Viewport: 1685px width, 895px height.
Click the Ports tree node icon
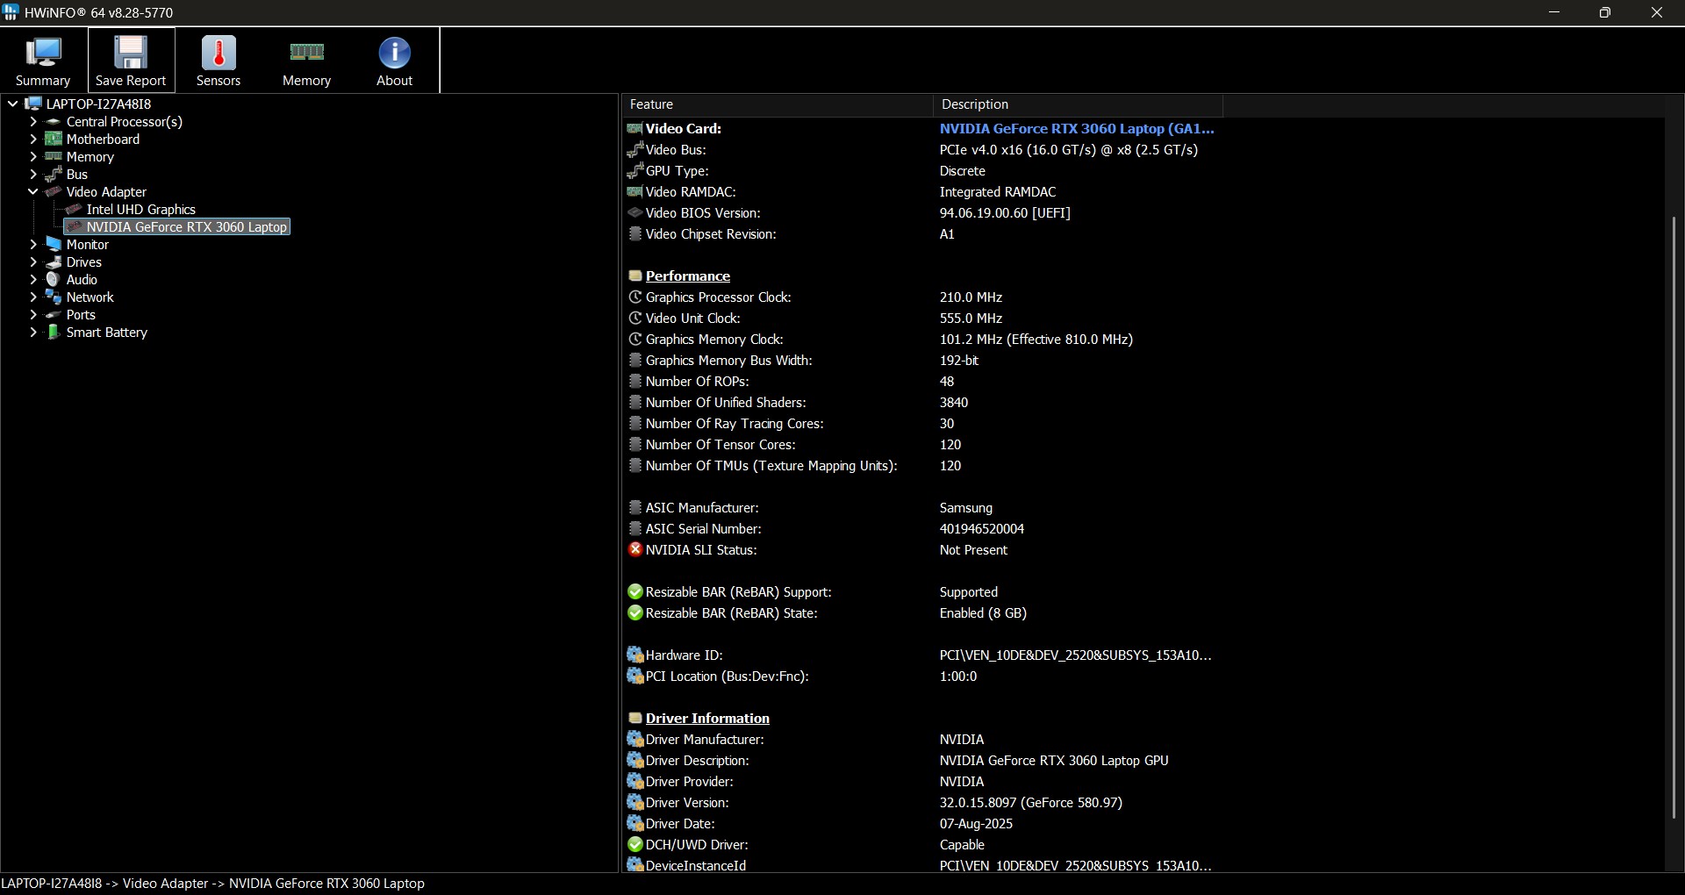(54, 314)
